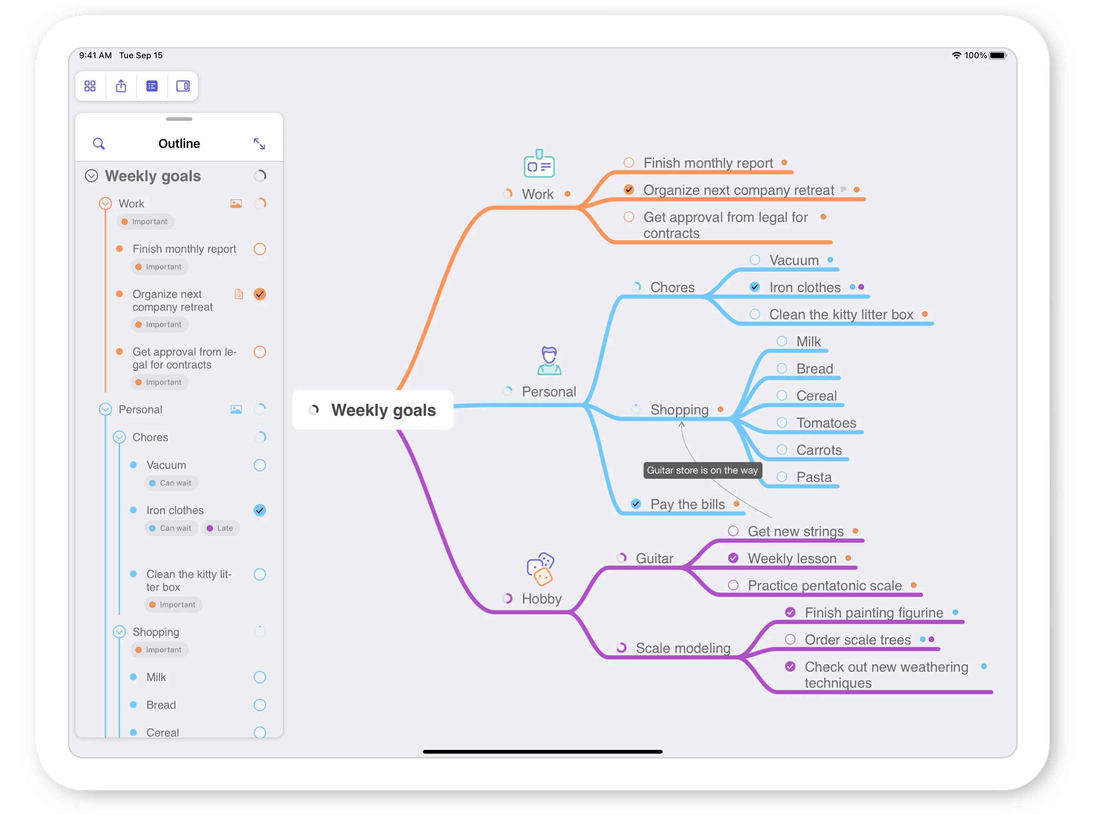The image size is (1095, 815).
Task: Uncheck Iron clothes task in outline
Action: tap(260, 510)
